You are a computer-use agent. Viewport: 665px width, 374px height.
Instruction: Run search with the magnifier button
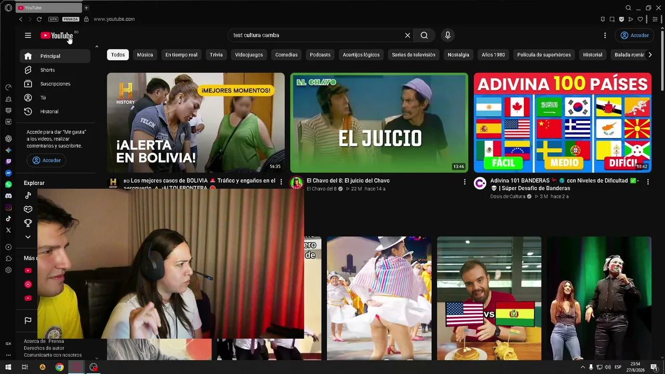pos(424,35)
